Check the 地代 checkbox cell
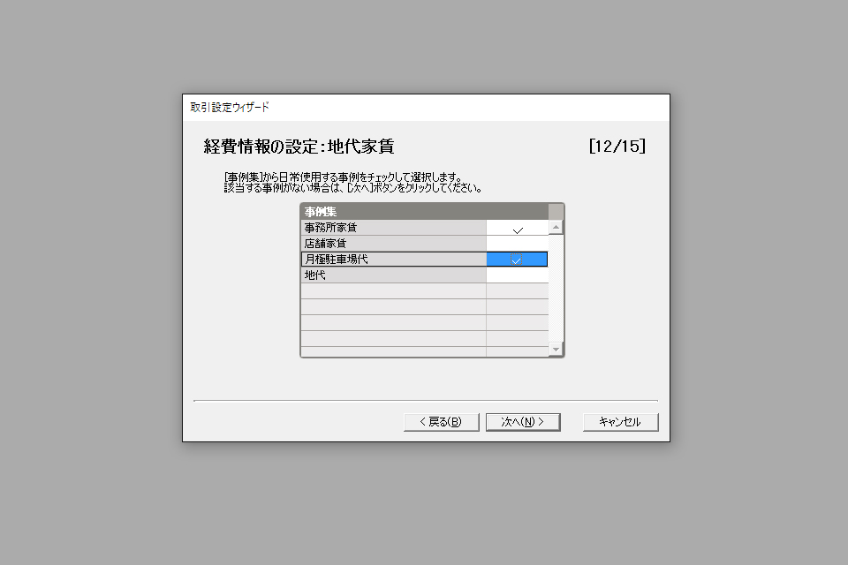Image resolution: width=848 pixels, height=565 pixels. point(517,275)
